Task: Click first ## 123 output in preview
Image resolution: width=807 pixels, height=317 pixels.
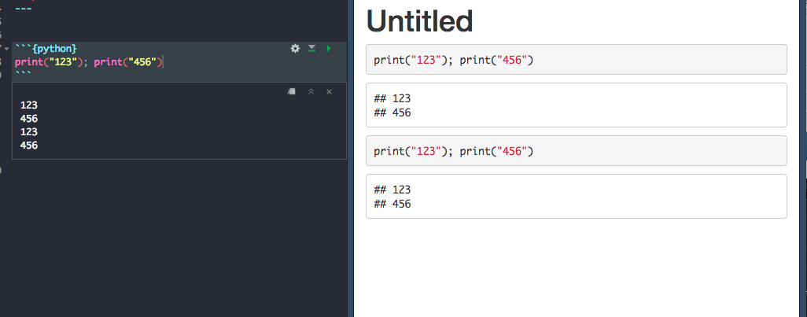Action: click(x=392, y=98)
